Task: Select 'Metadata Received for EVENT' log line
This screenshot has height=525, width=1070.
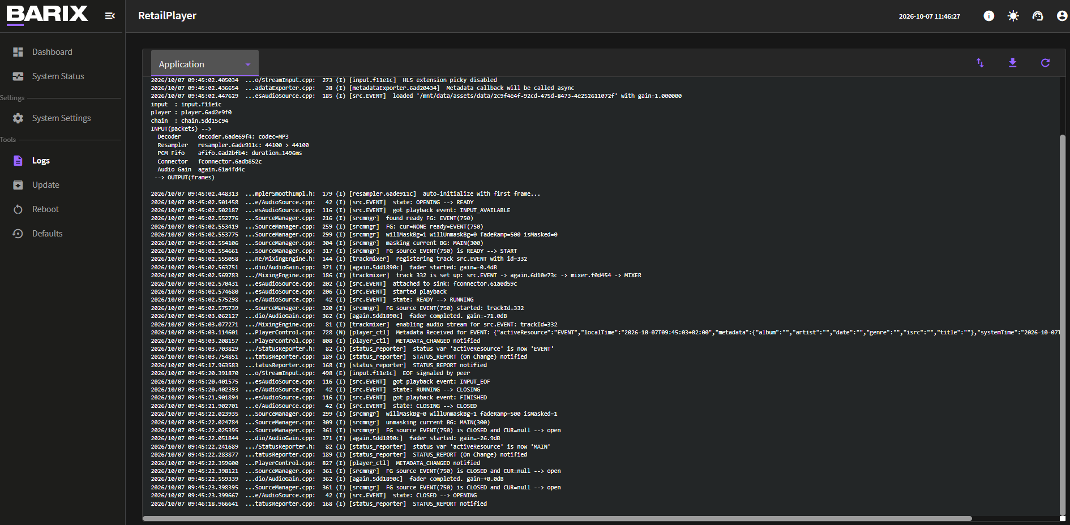Action: click(x=605, y=333)
